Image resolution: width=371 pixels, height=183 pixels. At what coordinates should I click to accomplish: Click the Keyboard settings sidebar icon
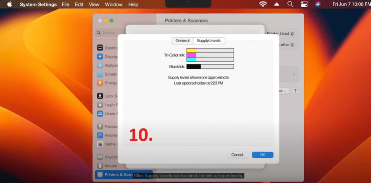click(100, 157)
